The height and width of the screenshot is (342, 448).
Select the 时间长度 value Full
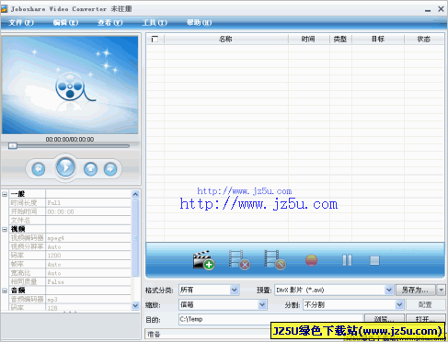(x=88, y=203)
